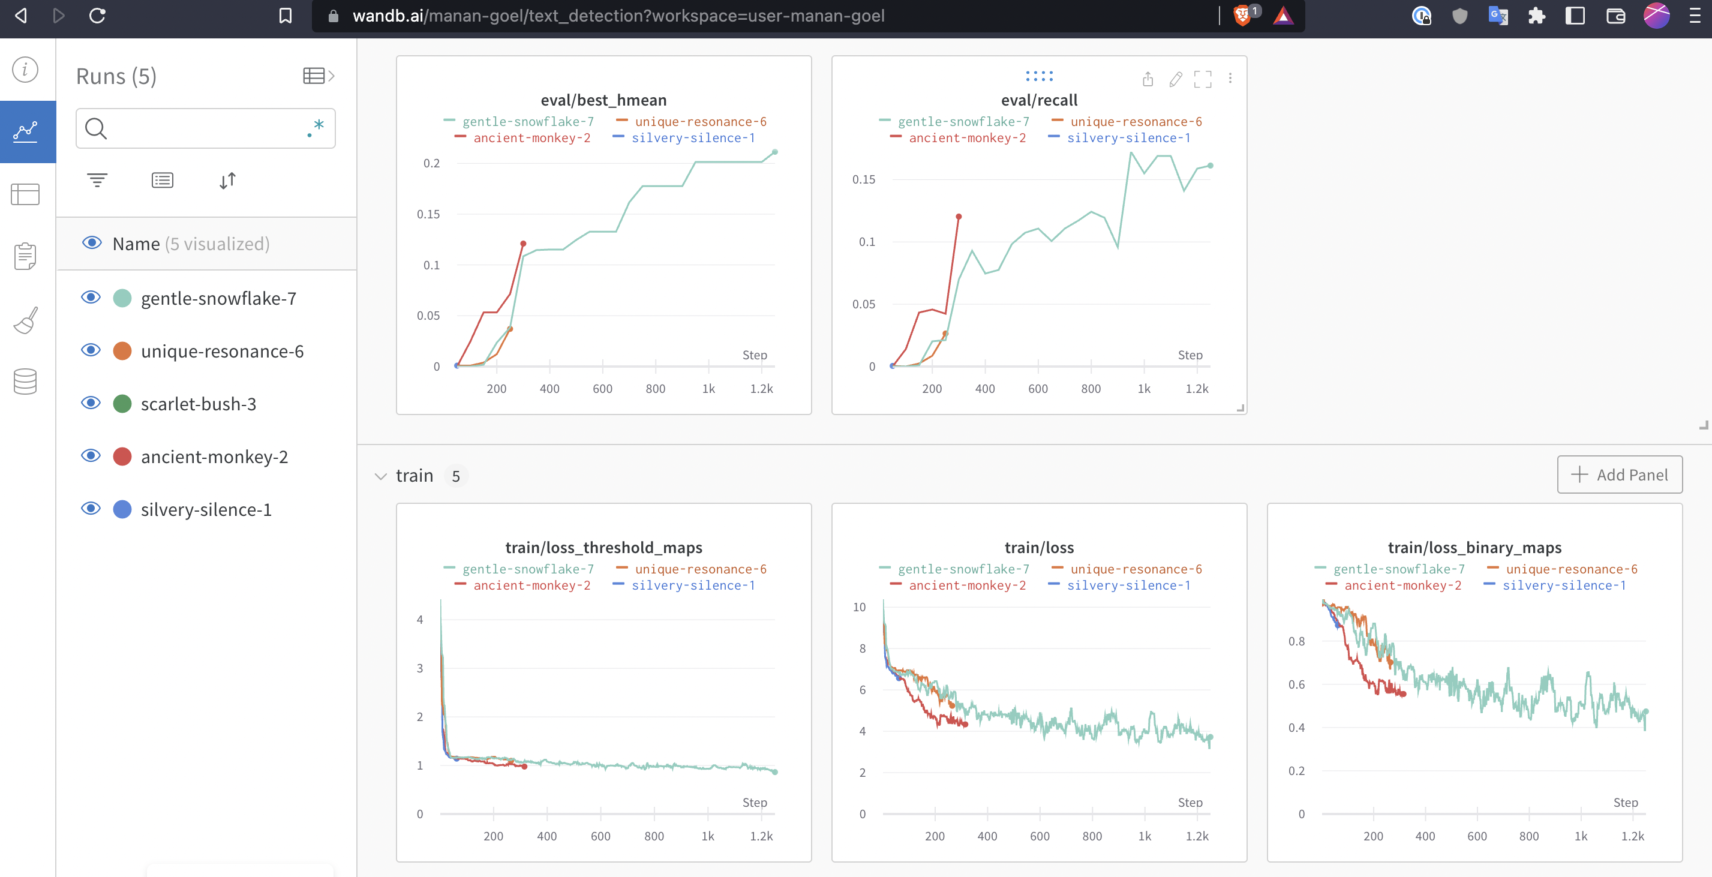Screen dimensions: 1712x877
Task: Change unique-resonance-6 color swatch
Action: [x=122, y=351]
